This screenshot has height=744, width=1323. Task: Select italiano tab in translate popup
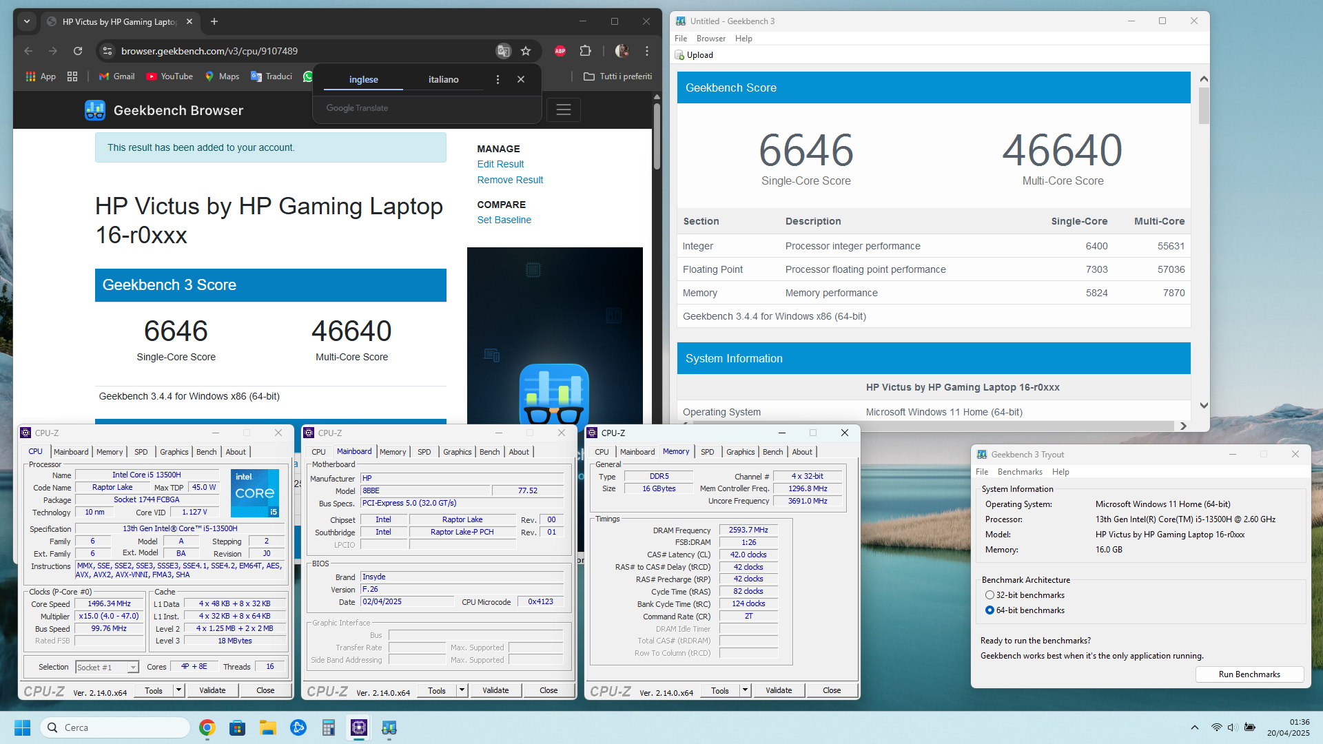coord(444,80)
